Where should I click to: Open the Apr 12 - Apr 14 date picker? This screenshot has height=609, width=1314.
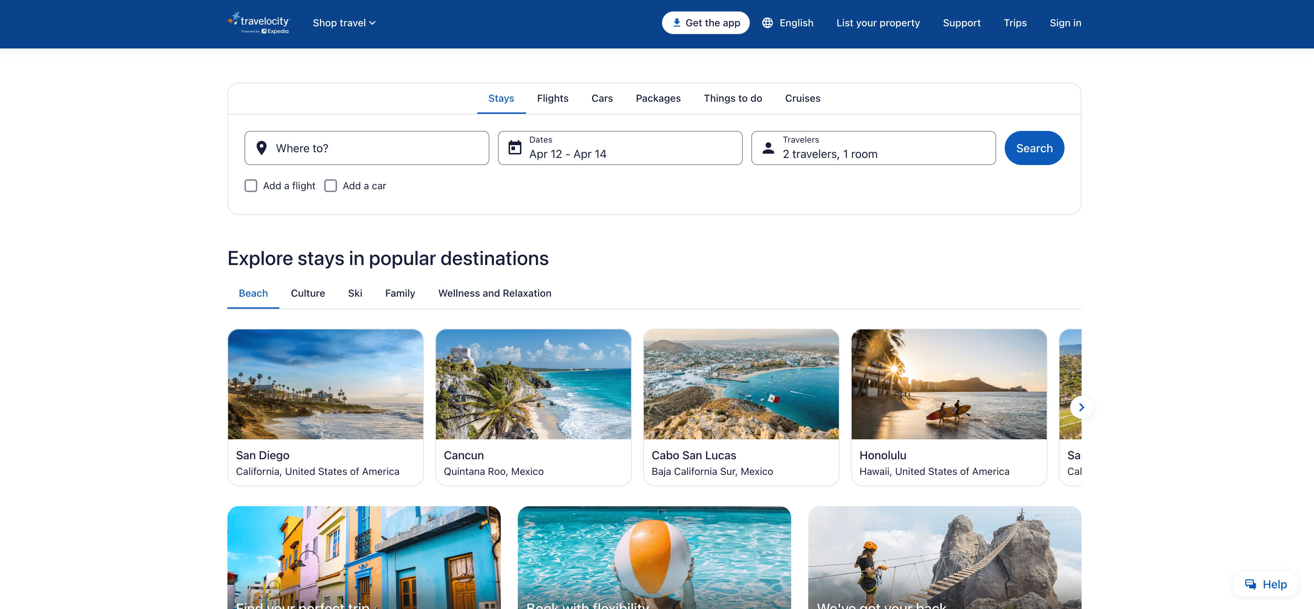pos(620,148)
